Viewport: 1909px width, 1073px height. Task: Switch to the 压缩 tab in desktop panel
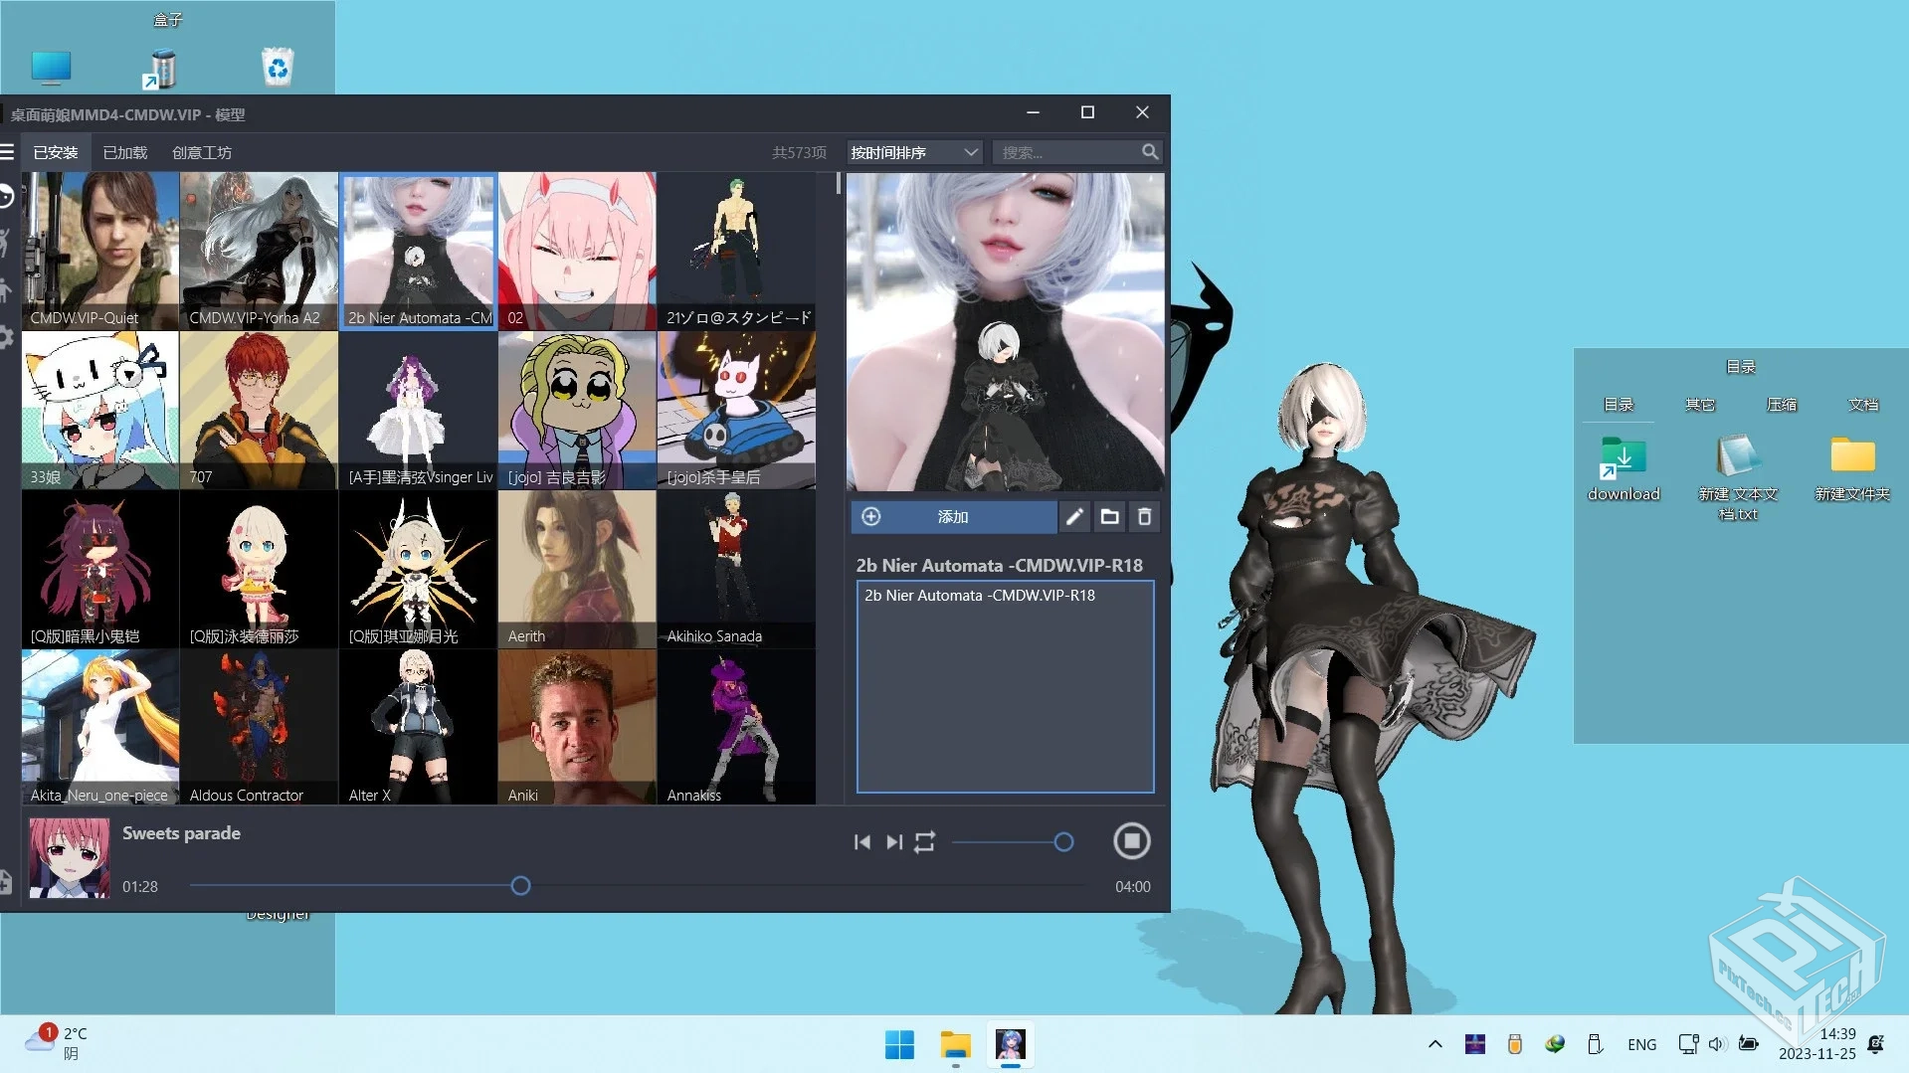pos(1782,404)
